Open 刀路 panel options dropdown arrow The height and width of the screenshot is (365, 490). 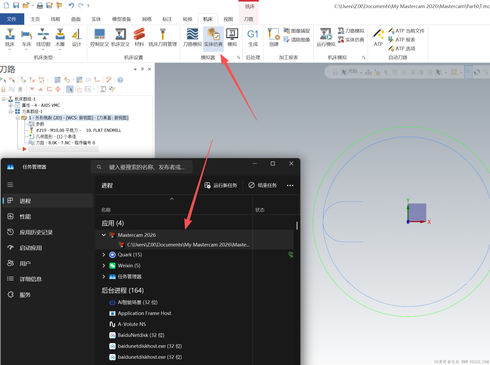pyautogui.click(x=135, y=69)
